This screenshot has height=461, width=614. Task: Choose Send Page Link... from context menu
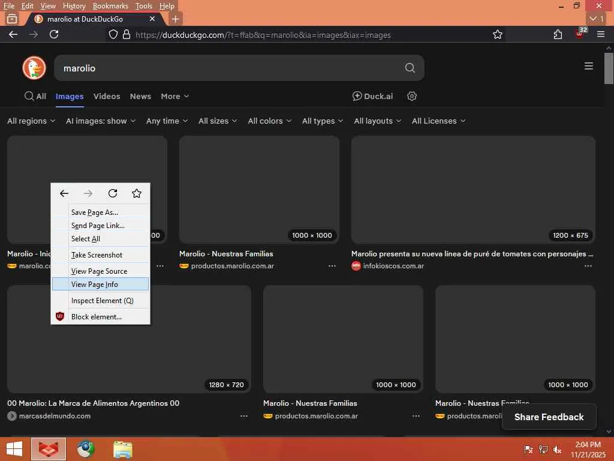100,226
